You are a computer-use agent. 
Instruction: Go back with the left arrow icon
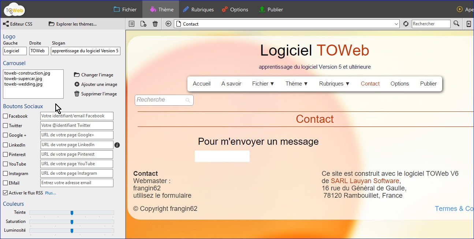(x=168, y=24)
